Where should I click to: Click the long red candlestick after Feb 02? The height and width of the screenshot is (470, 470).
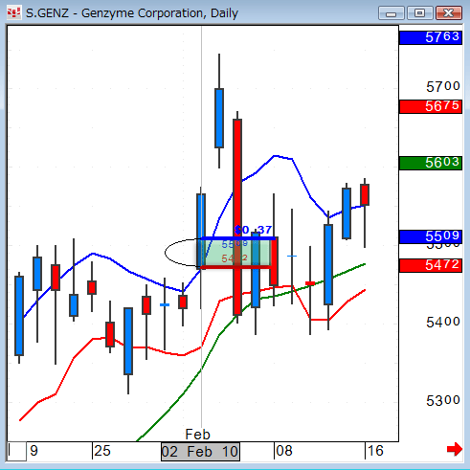[x=237, y=217]
